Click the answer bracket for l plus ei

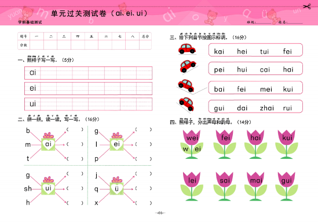144,144
